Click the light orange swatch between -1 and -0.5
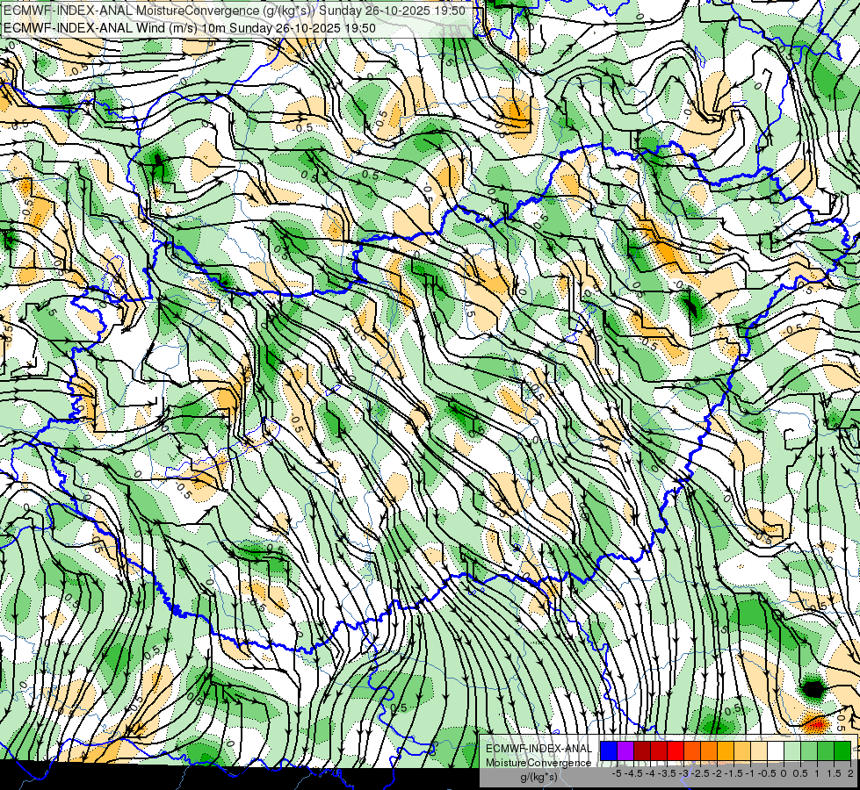860x790 pixels. click(x=742, y=751)
